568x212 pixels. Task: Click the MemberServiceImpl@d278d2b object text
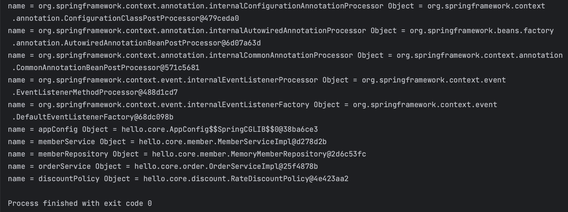[272, 142]
